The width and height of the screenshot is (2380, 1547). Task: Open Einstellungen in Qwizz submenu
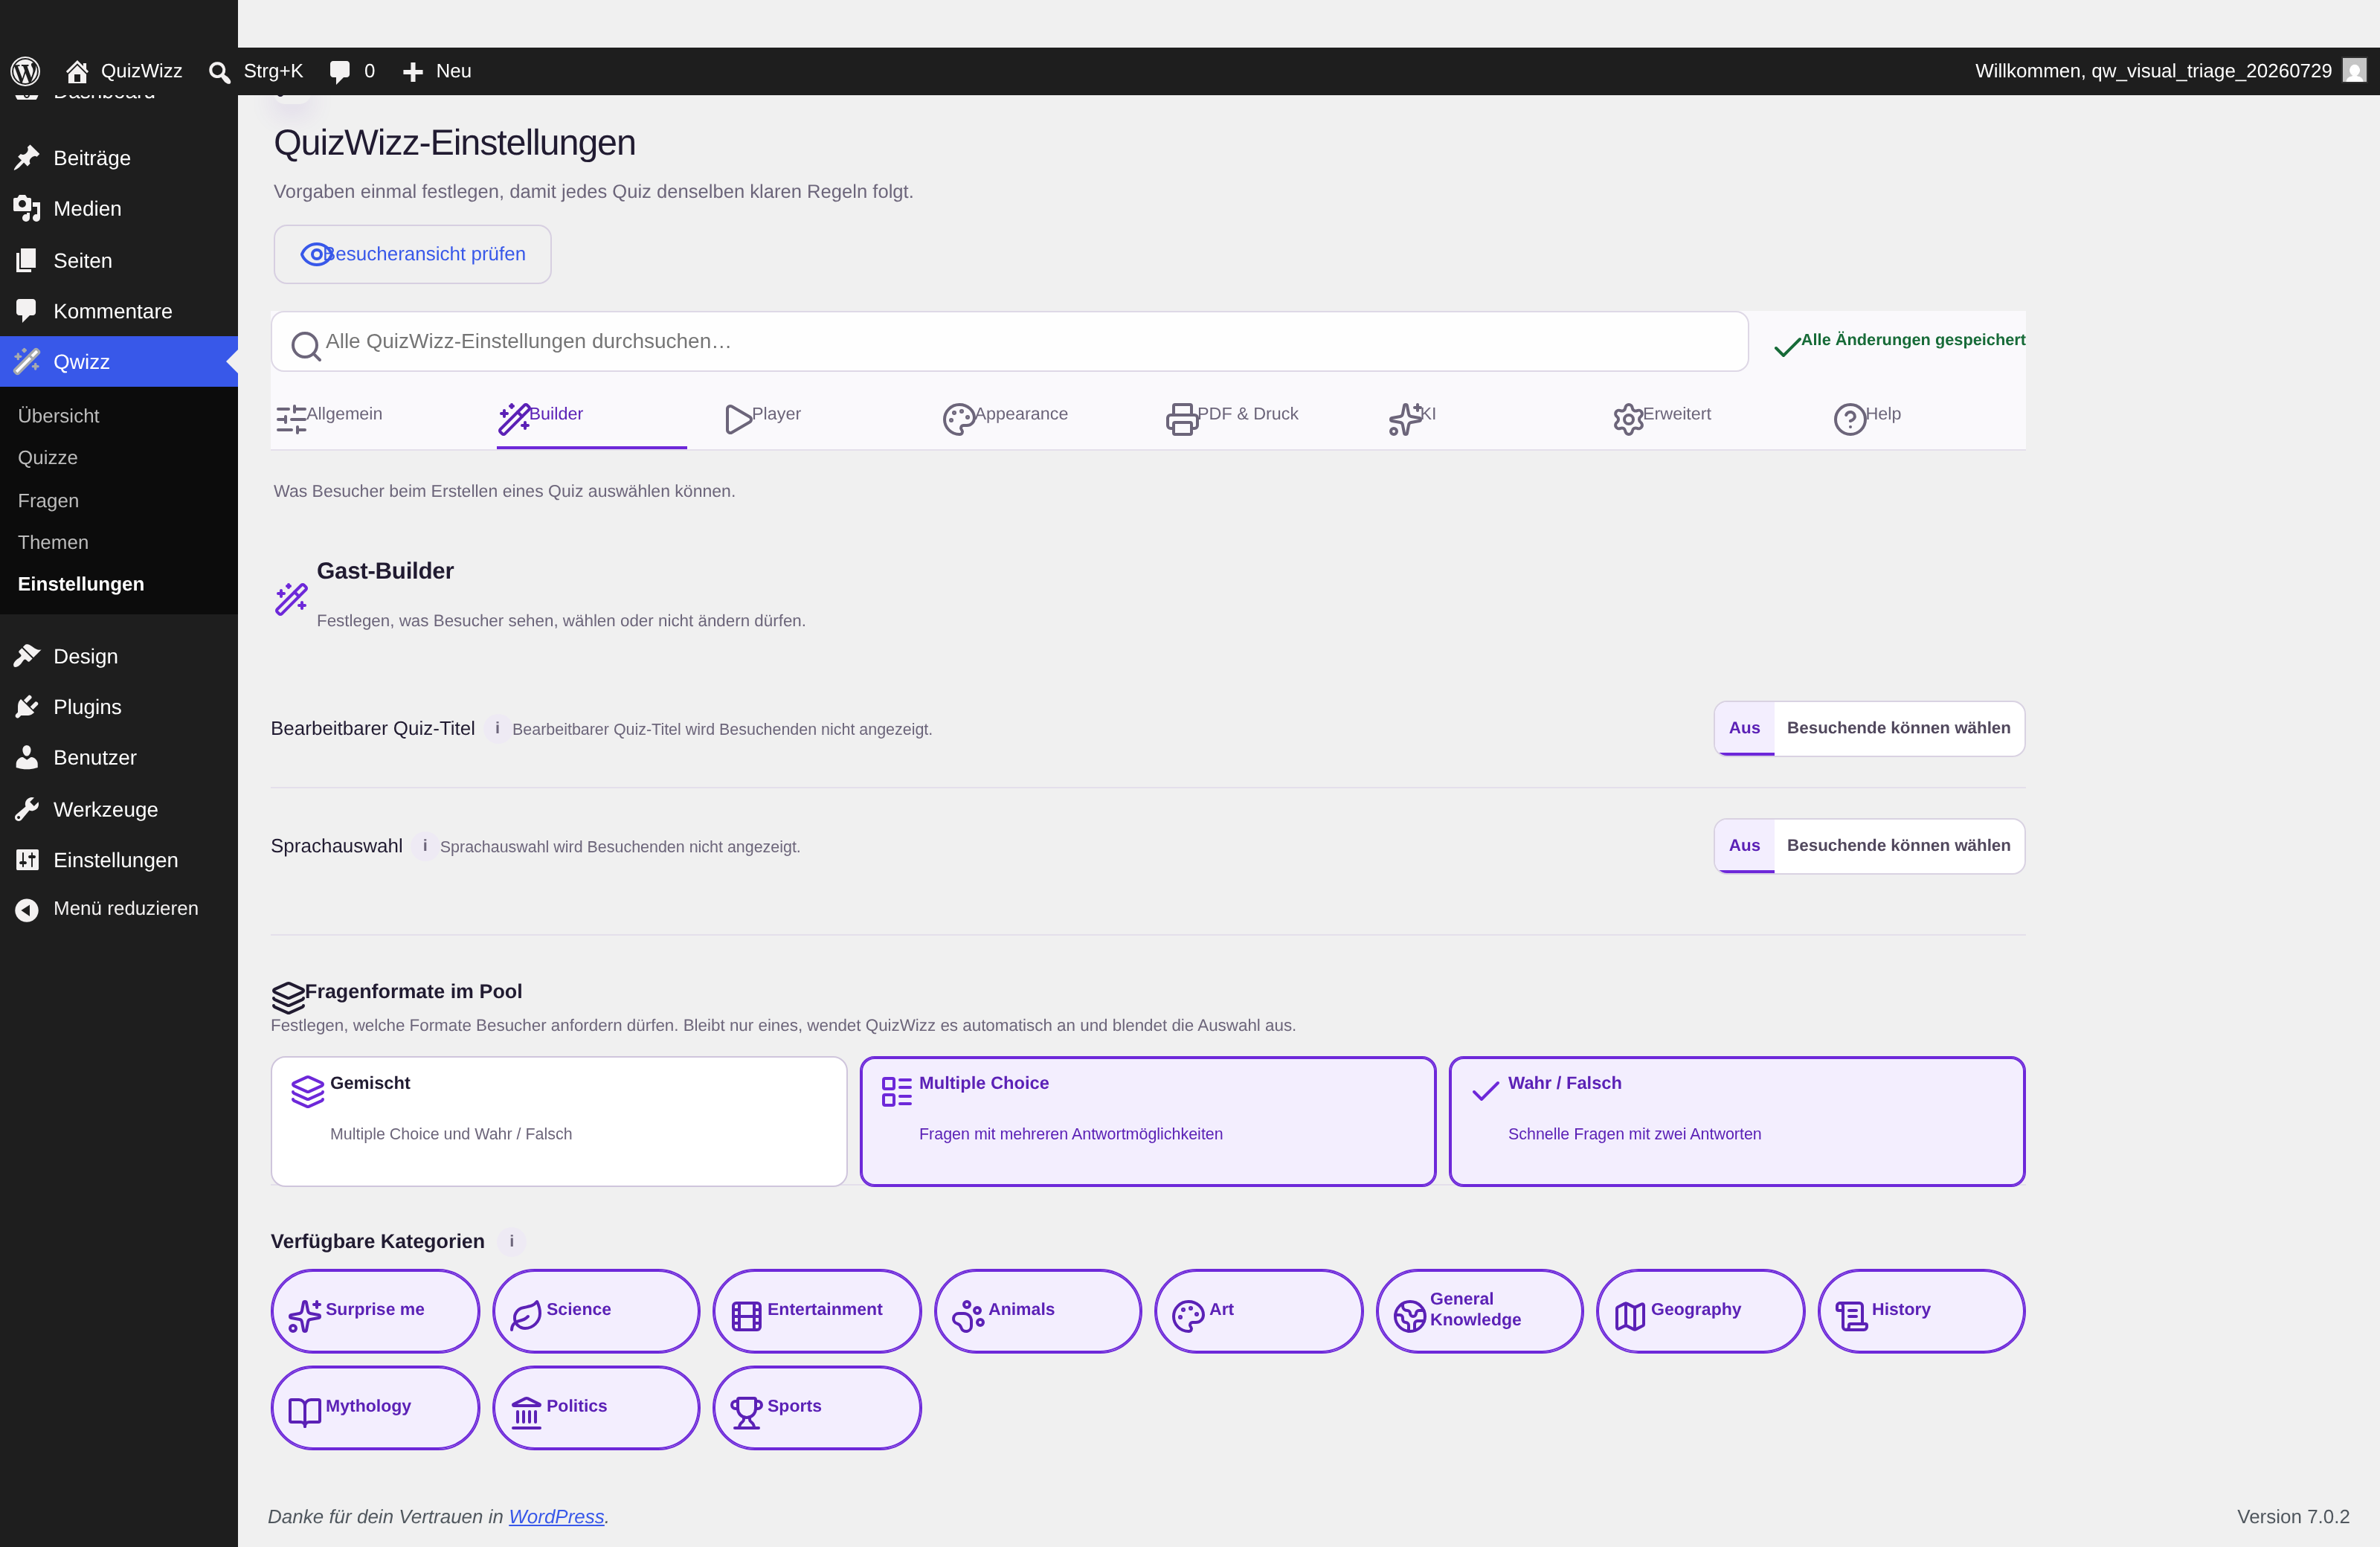pos(81,584)
